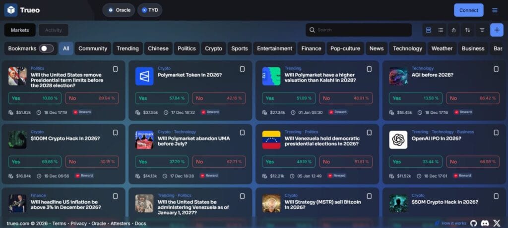The width and height of the screenshot is (508, 228).
Task: Bookmark the administering Venezuela market
Action: point(242,196)
